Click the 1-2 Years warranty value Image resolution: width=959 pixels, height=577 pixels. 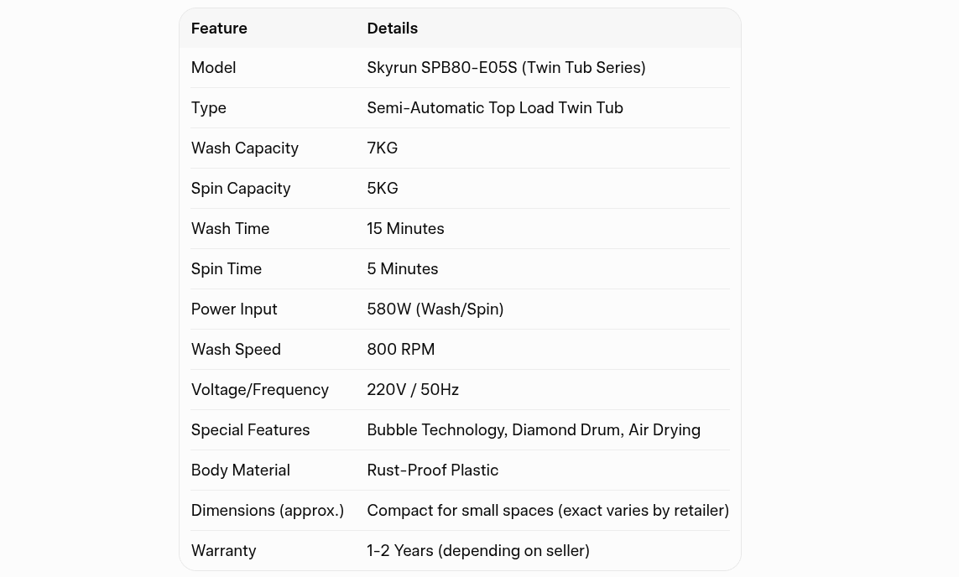pyautogui.click(x=477, y=551)
